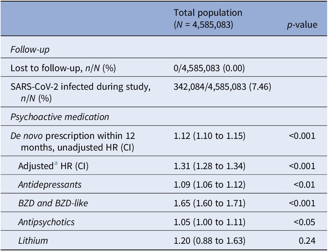Image resolution: width=328 pixels, height=251 pixels.
Task: Select the 'Psychoactive medication' section heading
Action: point(60,117)
